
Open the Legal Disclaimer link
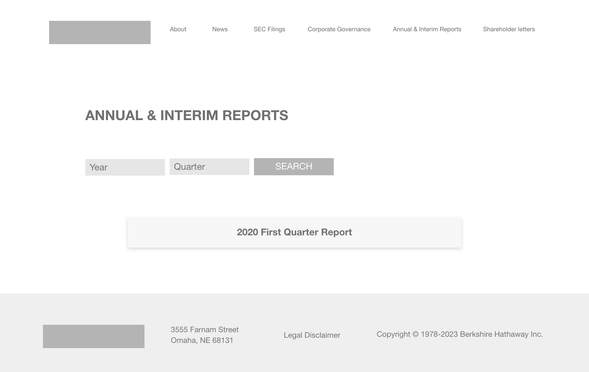click(312, 335)
